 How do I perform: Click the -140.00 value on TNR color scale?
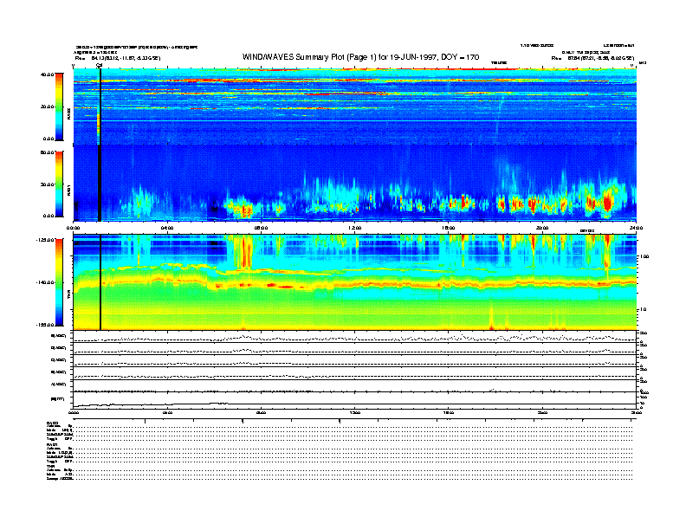pos(45,282)
